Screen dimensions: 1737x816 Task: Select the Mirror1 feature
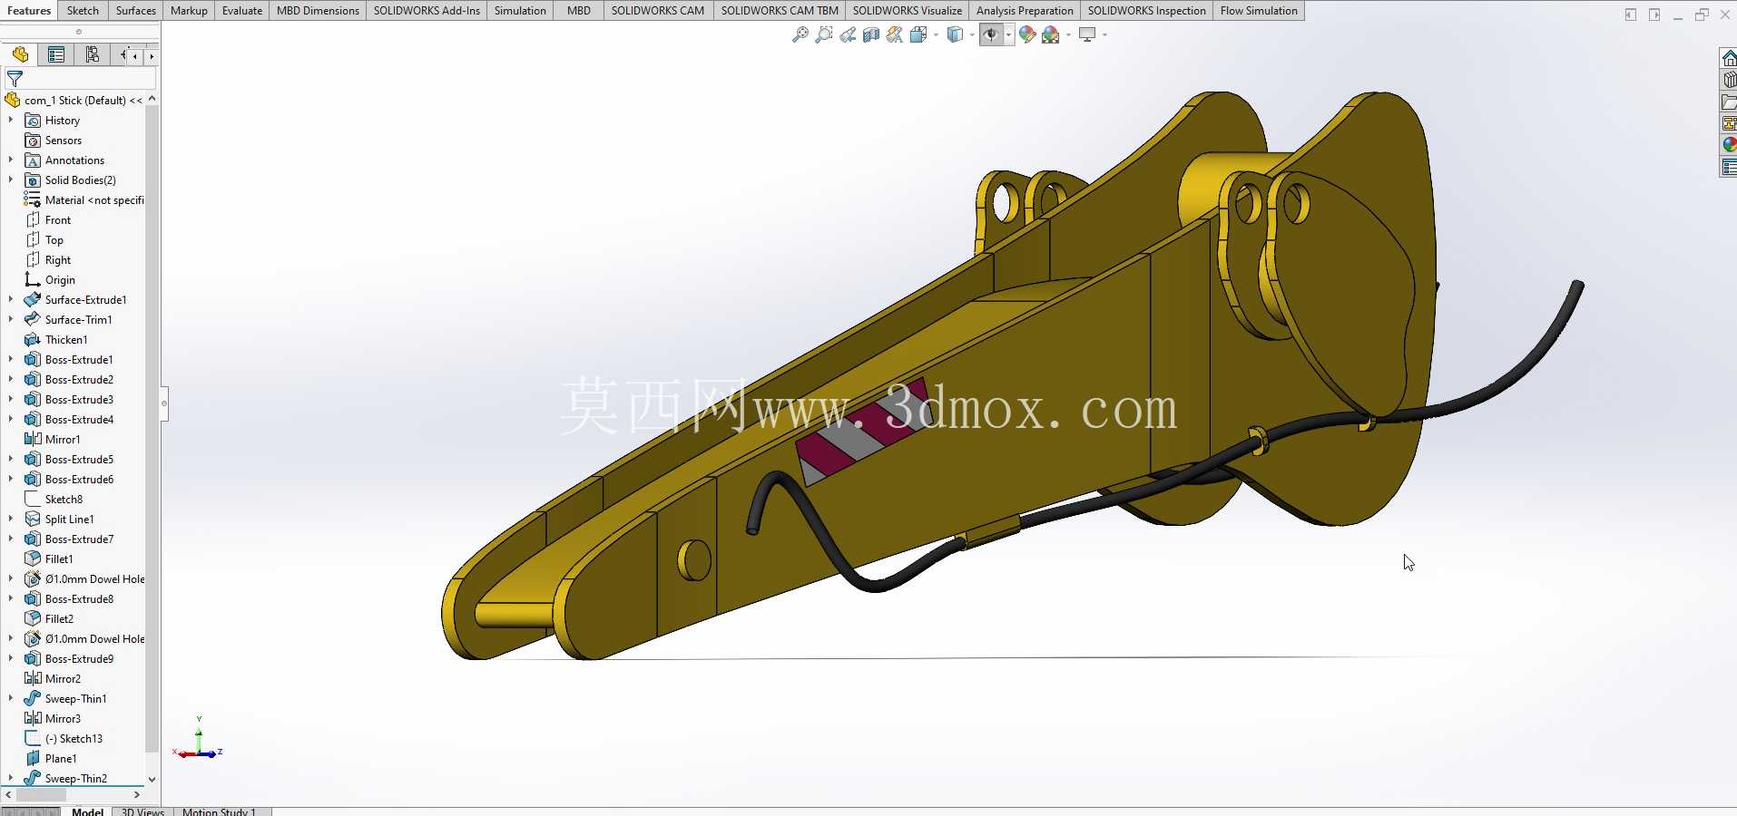point(53,440)
